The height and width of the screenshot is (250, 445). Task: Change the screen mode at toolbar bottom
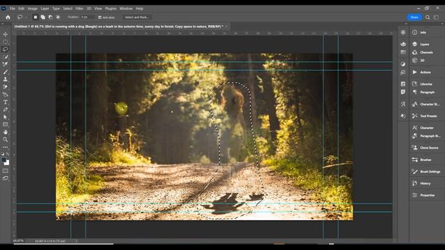[x=6, y=178]
